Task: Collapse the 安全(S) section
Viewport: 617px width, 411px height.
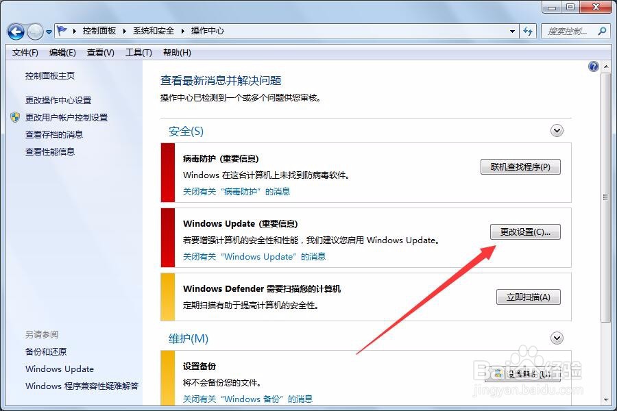Action: tap(557, 130)
